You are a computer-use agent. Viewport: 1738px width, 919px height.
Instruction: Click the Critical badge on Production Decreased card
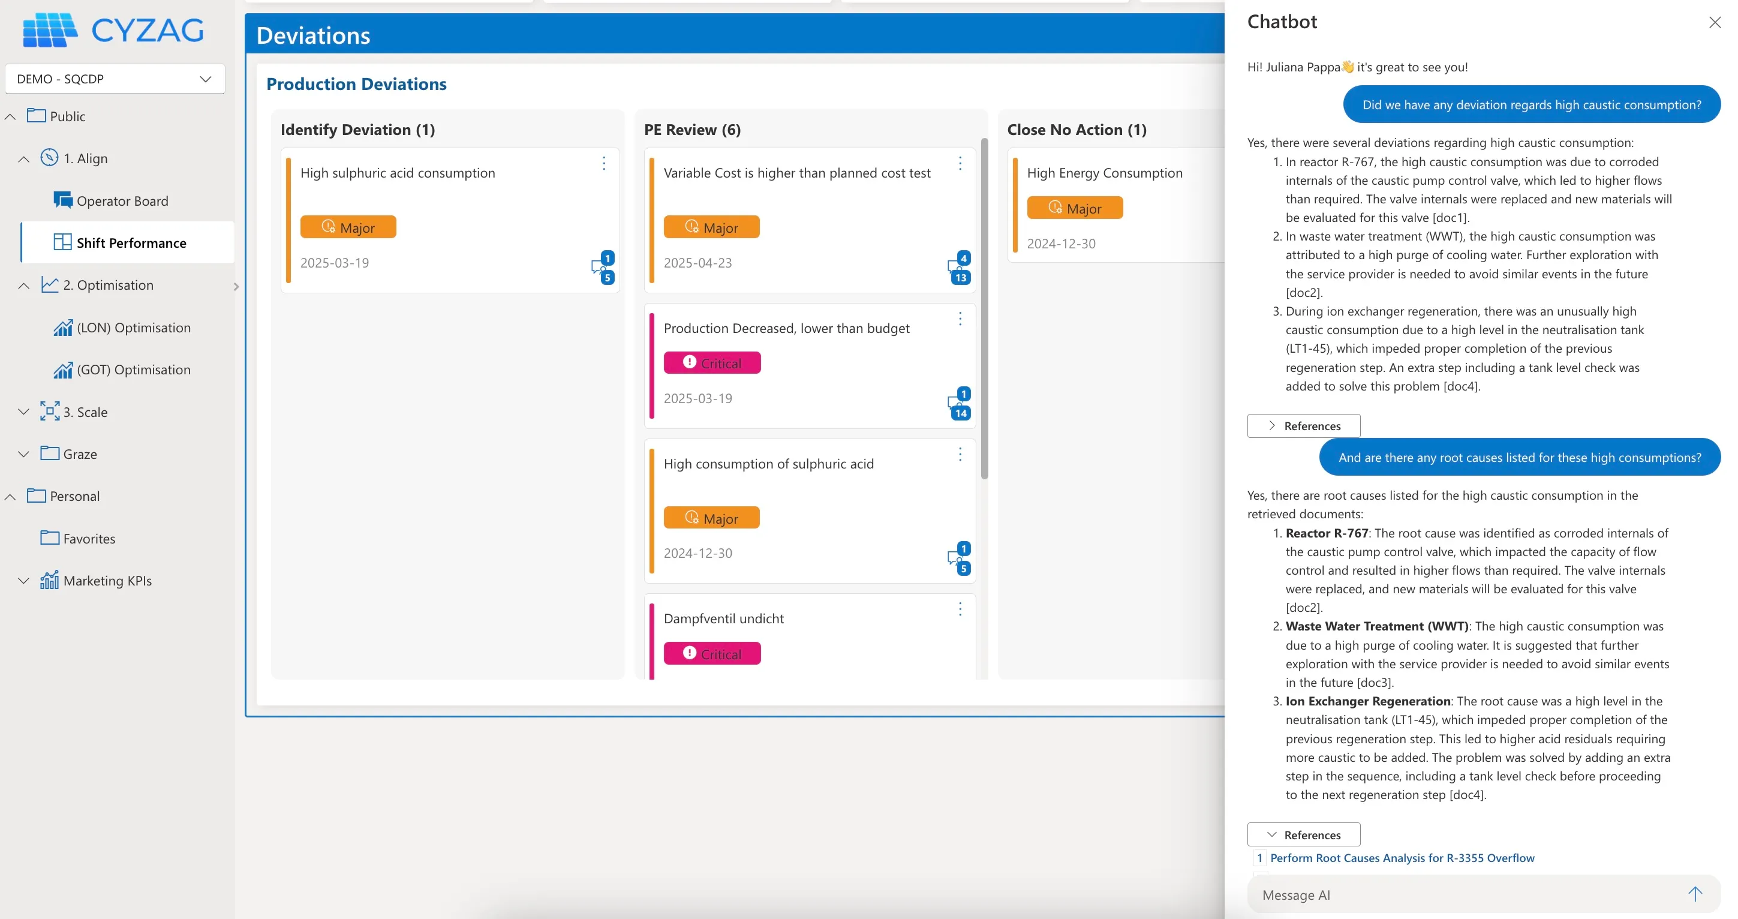pos(712,363)
